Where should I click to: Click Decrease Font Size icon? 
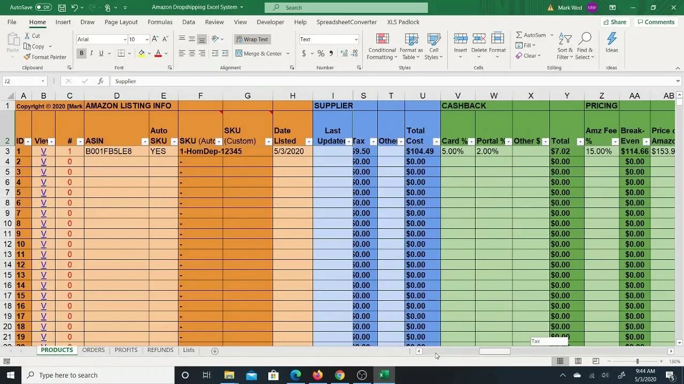(165, 39)
